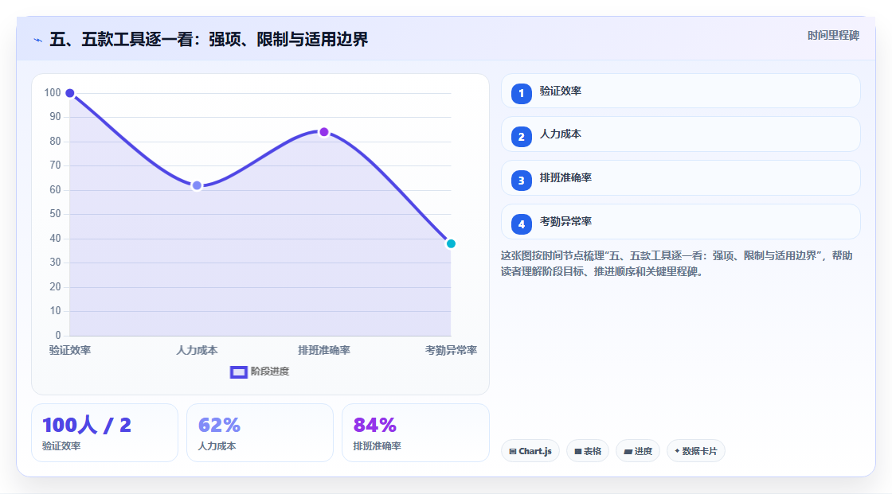Click the teal 考勤异常率 data point
892x494 pixels.
click(x=451, y=244)
